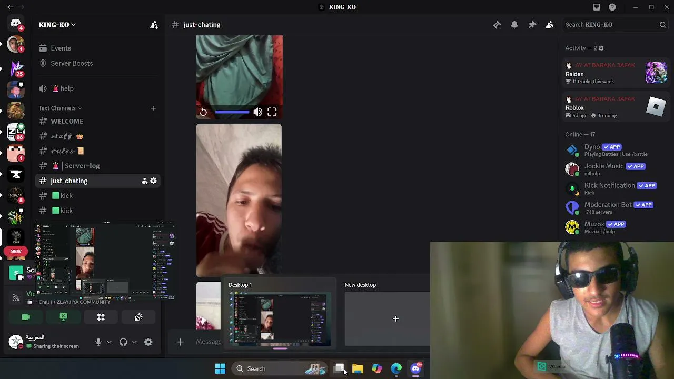
Task: Collapse the Text Channels category
Action: click(60, 108)
